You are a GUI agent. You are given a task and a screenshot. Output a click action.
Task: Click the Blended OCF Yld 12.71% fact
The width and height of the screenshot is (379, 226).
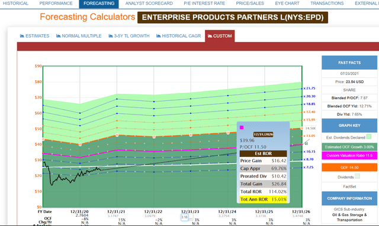click(349, 106)
